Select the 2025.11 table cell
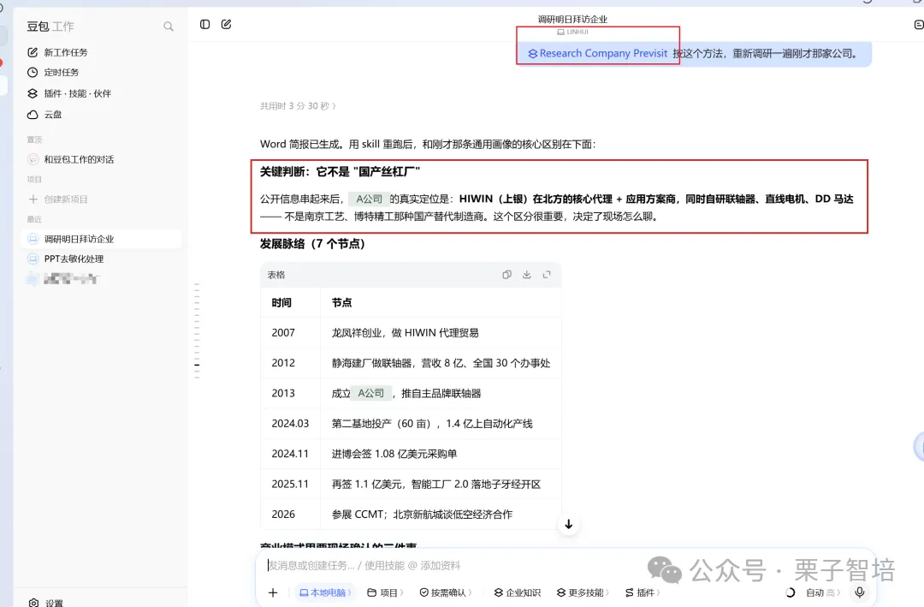 [x=290, y=485]
